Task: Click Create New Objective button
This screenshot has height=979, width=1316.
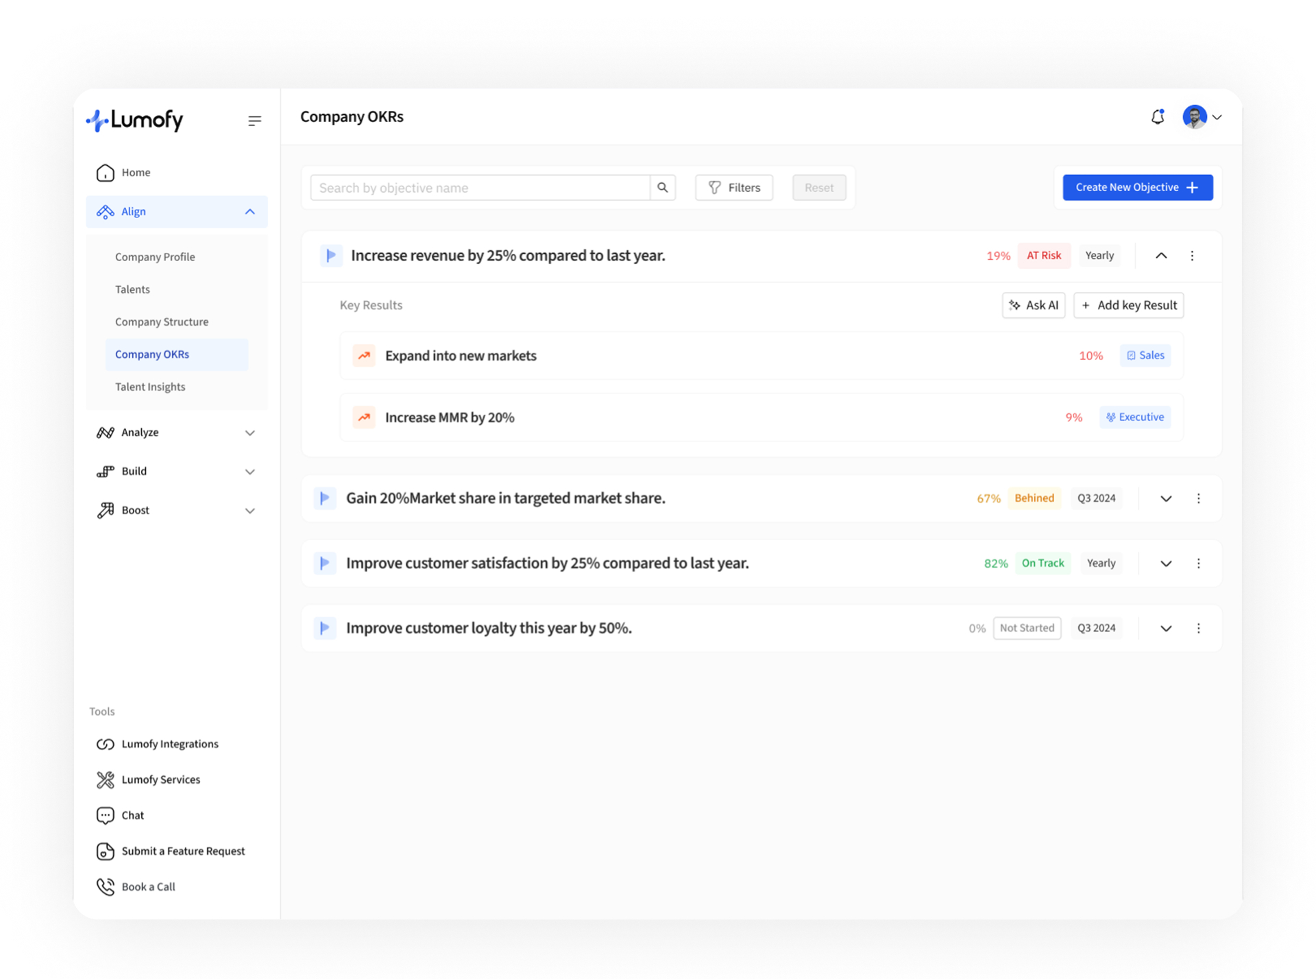Action: tap(1138, 188)
